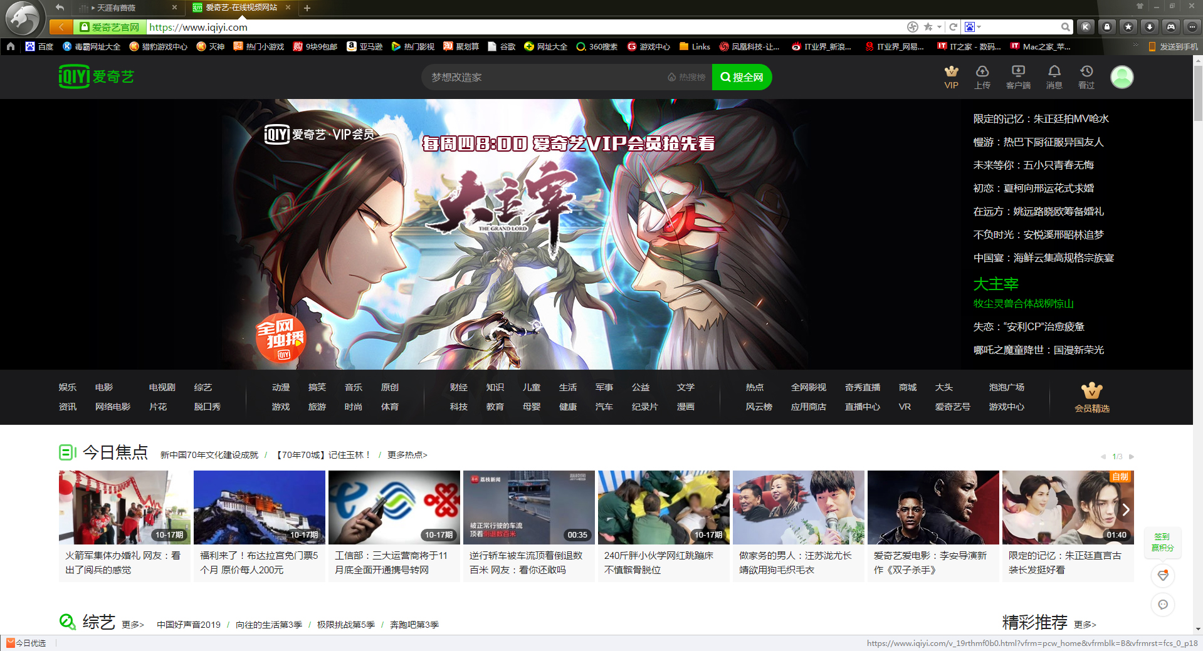
Task: Click the 客户端 client download icon
Action: 1018,71
